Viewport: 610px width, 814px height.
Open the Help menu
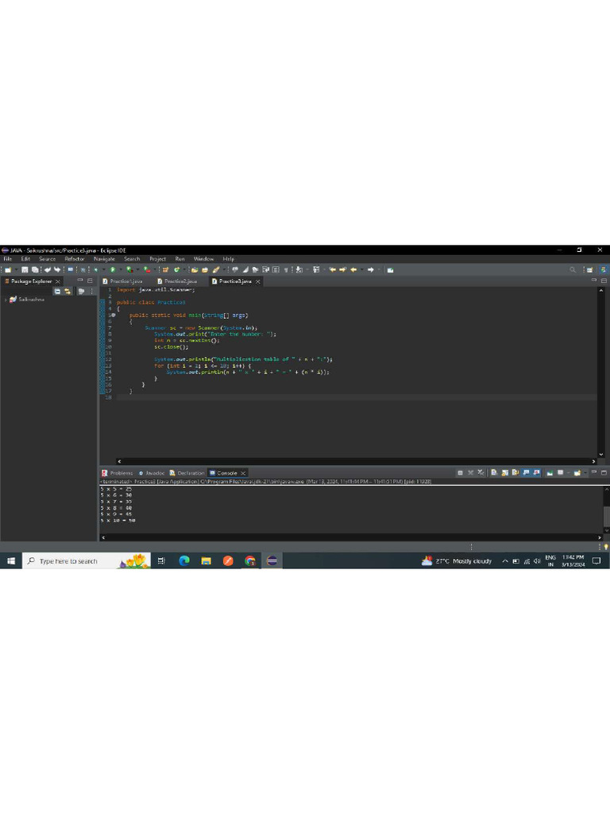[x=229, y=259]
